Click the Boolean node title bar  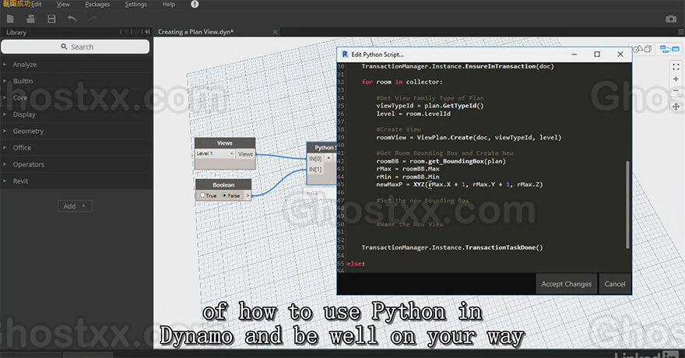click(x=223, y=184)
